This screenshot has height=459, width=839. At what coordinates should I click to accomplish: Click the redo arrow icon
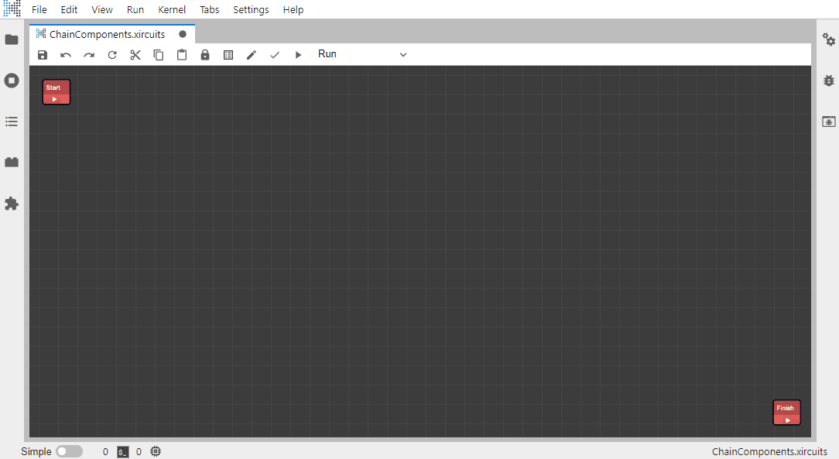click(x=89, y=55)
